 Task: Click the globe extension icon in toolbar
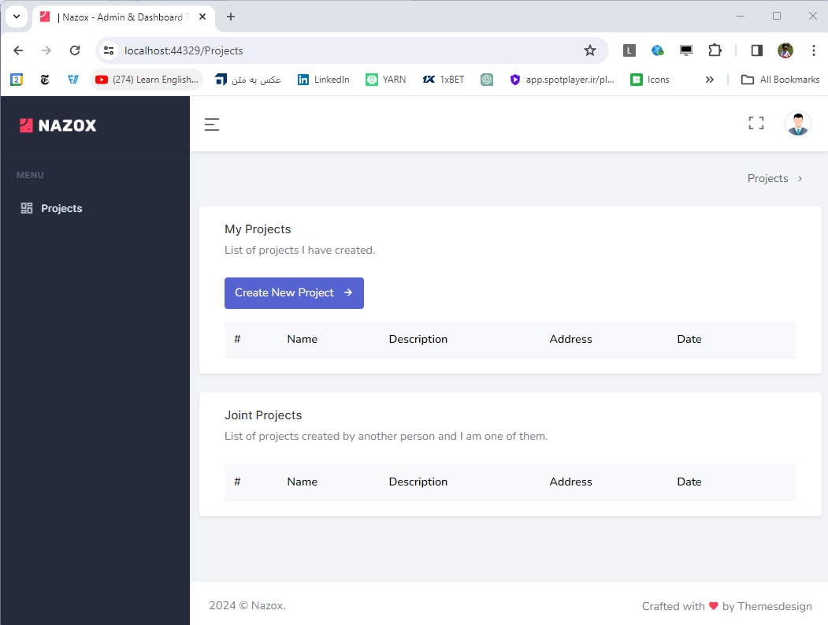pos(657,50)
